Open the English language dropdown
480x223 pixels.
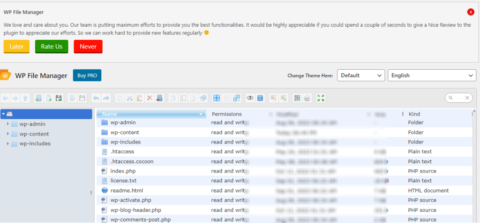click(x=432, y=75)
